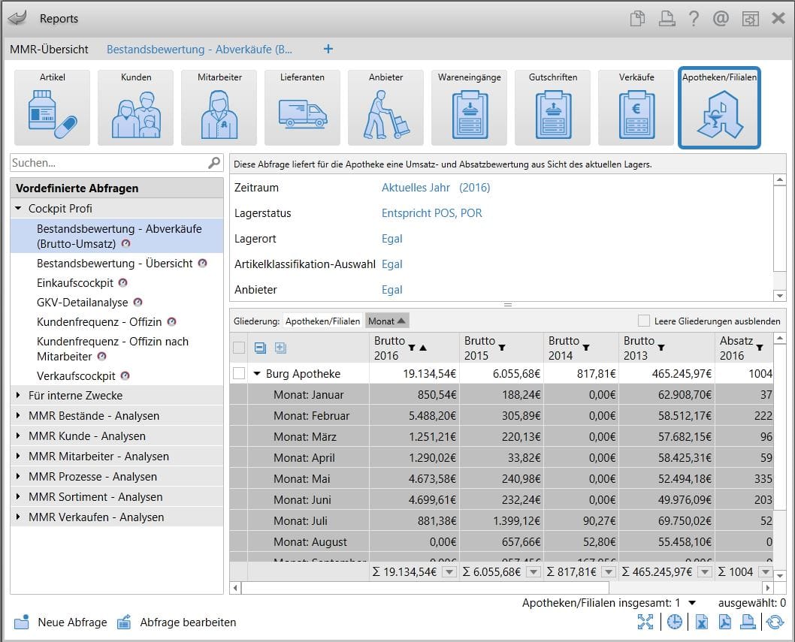Click the clock schedule icon
The height and width of the screenshot is (642, 795).
click(x=675, y=622)
